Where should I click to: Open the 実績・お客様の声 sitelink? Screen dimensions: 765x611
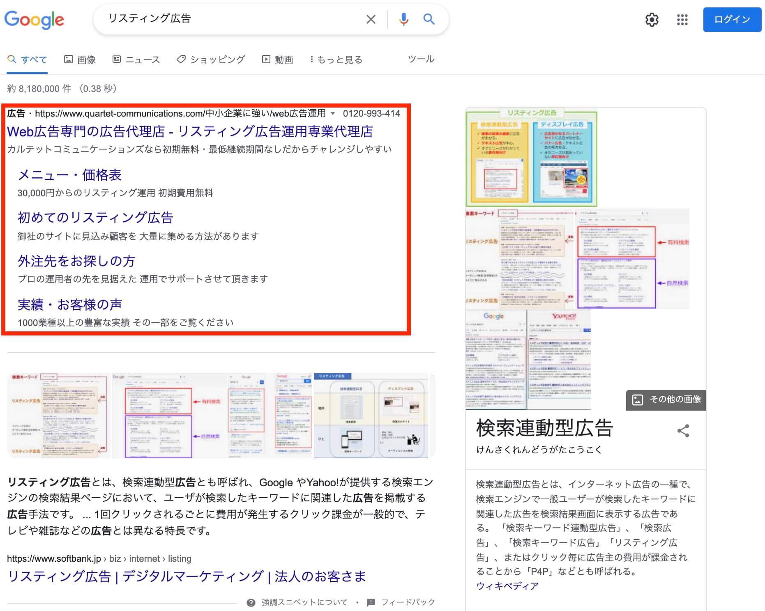click(70, 304)
